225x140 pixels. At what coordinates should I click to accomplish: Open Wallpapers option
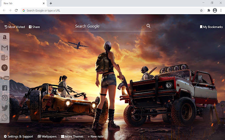click(x=47, y=136)
